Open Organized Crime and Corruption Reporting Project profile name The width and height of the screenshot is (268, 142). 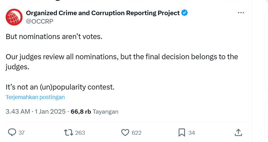click(x=103, y=13)
